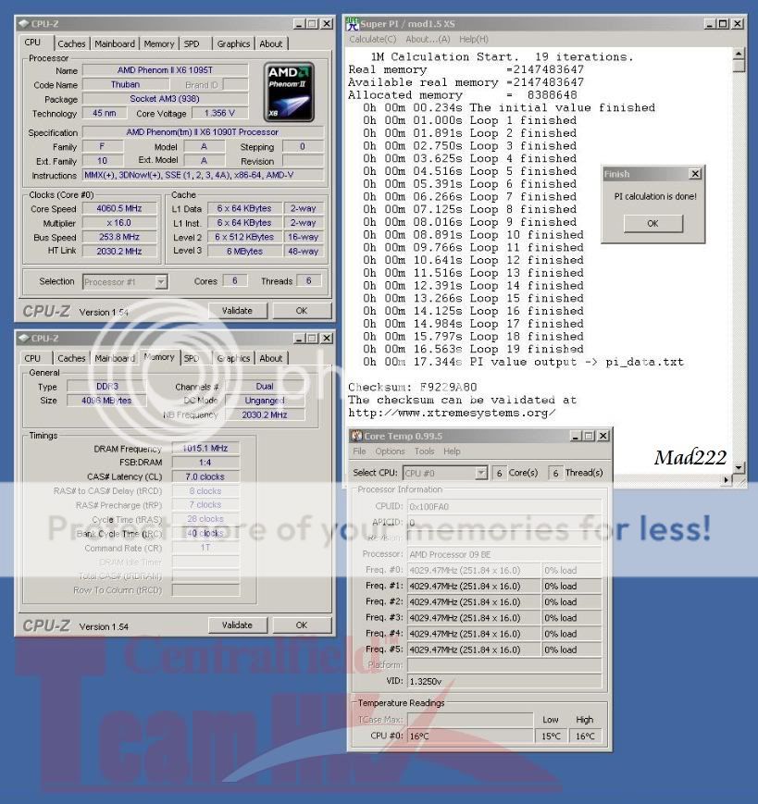Open the Selection dropdown showing Processor #1
Screen dimensions: 758x804
[x=161, y=281]
